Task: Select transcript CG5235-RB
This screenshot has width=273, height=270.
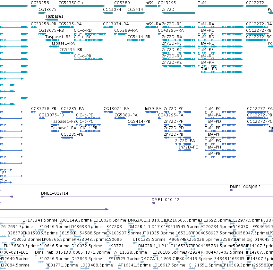Action: (71, 50)
